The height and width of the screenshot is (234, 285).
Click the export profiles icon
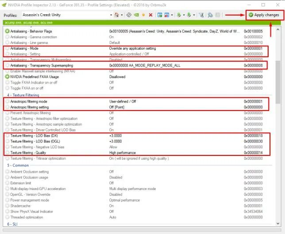179,15
